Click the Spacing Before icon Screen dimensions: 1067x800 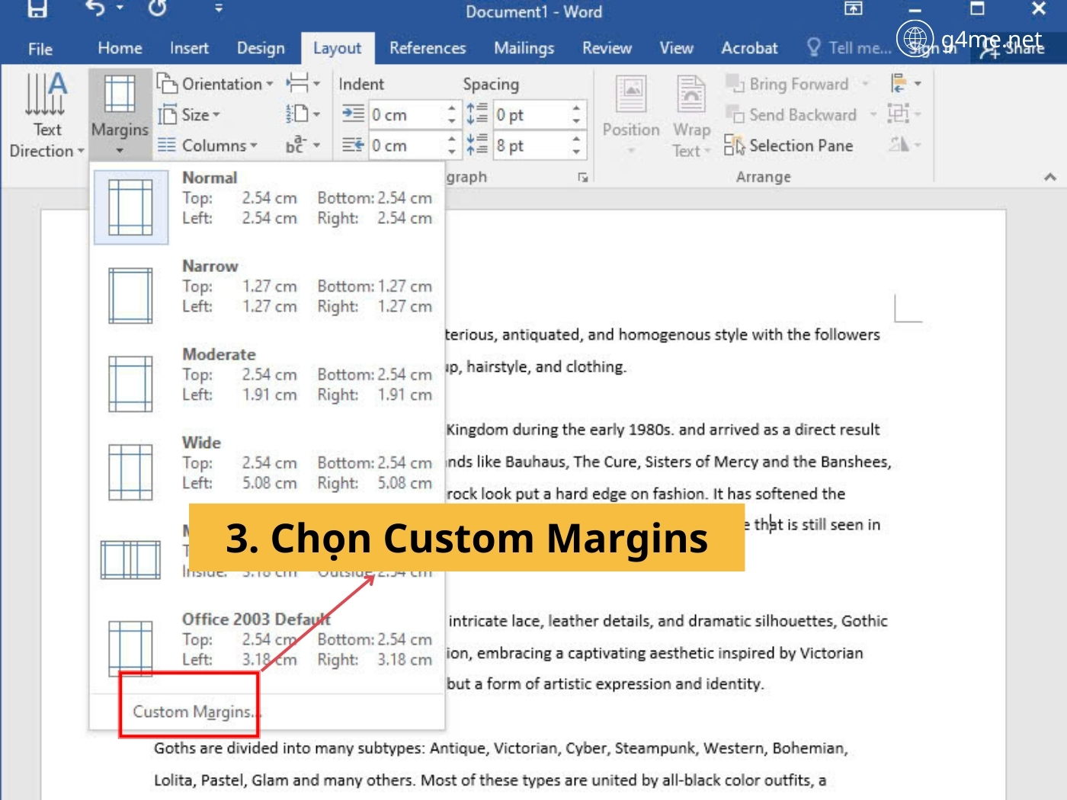pyautogui.click(x=477, y=114)
